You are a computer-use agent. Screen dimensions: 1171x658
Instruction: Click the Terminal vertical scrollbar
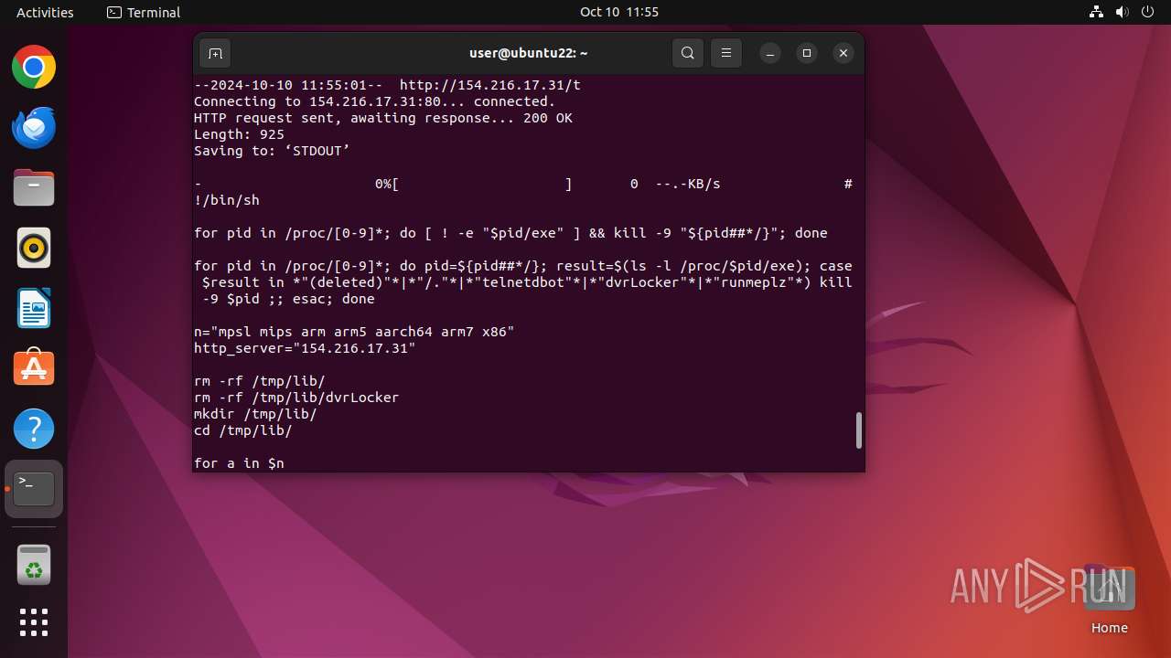point(858,430)
